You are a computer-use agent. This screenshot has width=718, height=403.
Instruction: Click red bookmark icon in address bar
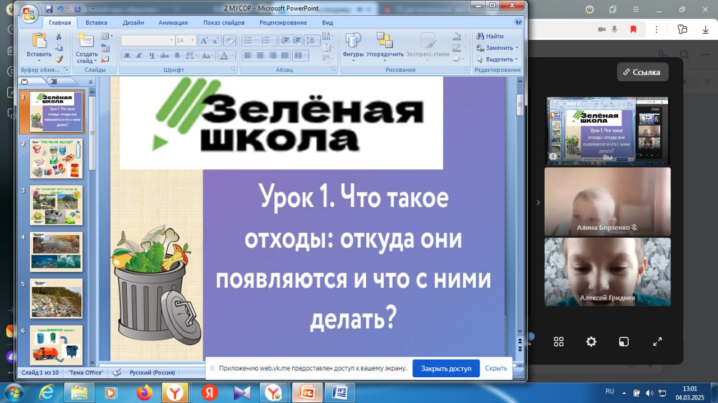633,29
